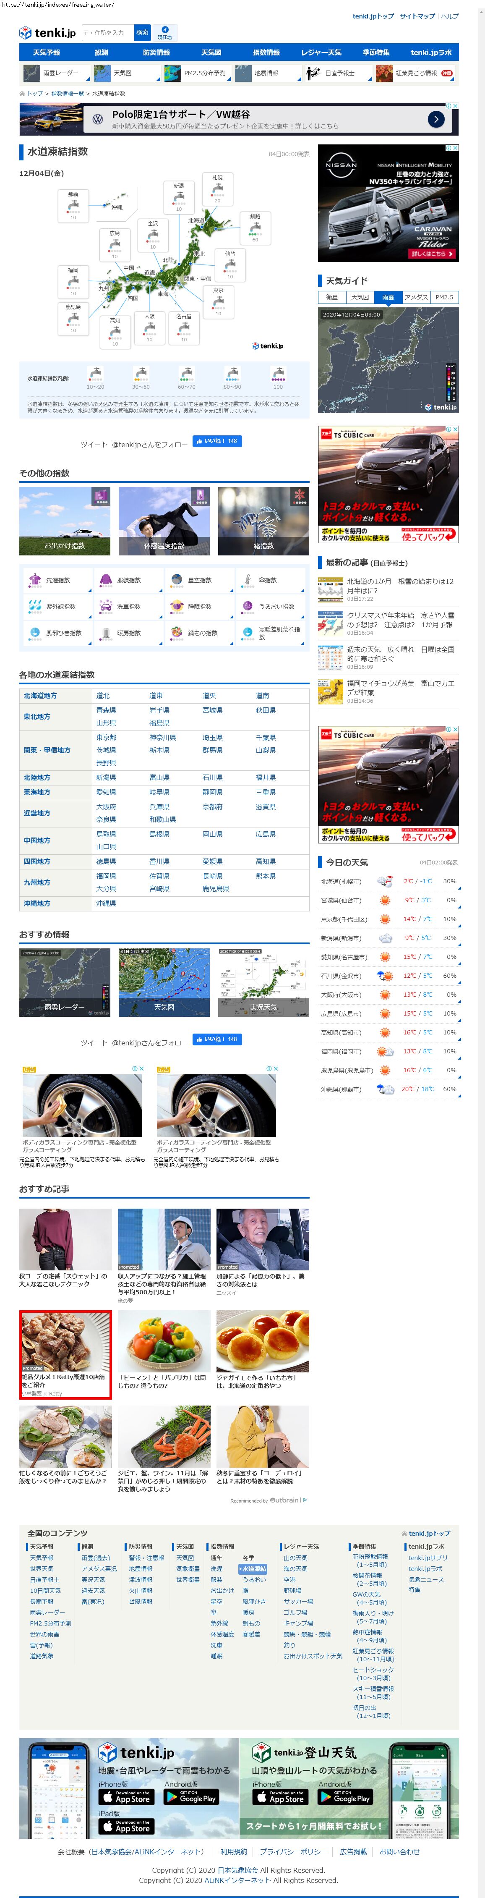
Task: Open the 天気予報 navigation menu
Action: point(47,53)
